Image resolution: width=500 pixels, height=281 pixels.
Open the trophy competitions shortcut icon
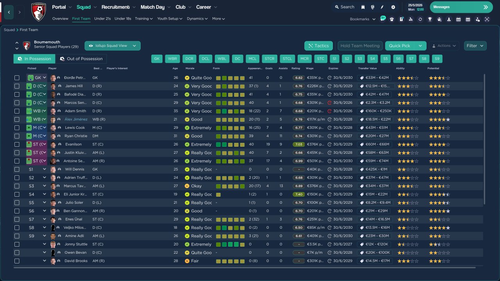click(x=430, y=19)
